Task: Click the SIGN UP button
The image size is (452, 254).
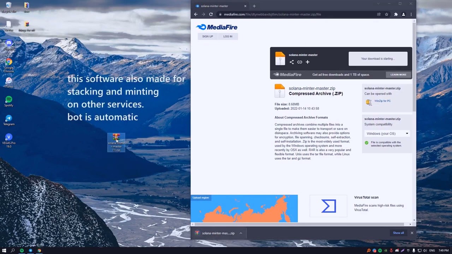Action: point(208,36)
